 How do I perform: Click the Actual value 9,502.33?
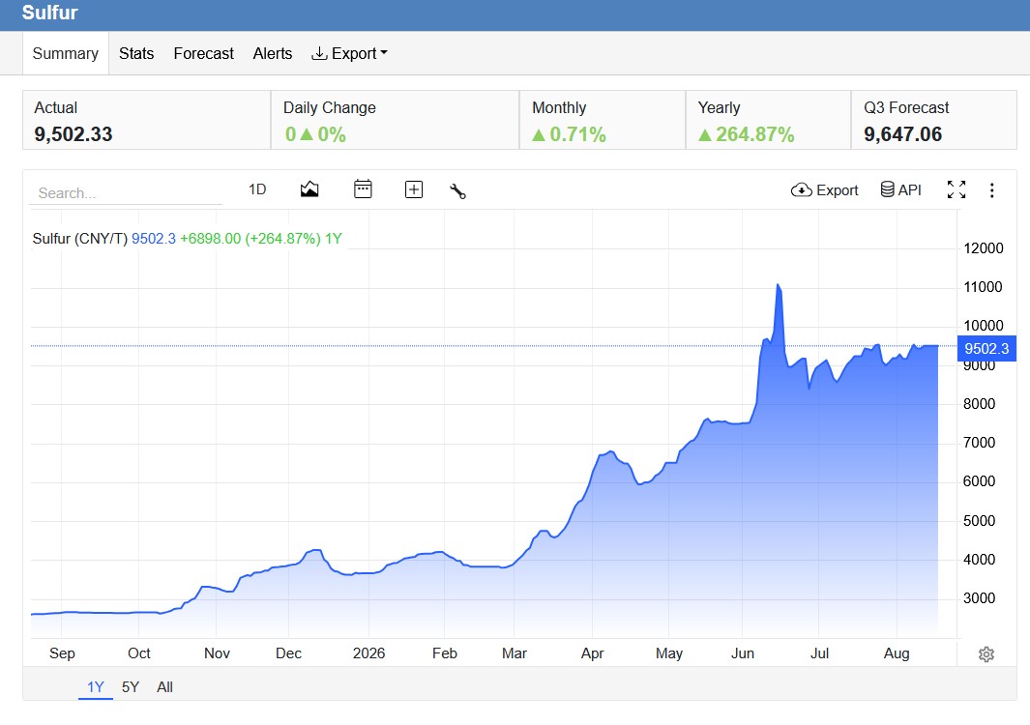click(x=74, y=134)
